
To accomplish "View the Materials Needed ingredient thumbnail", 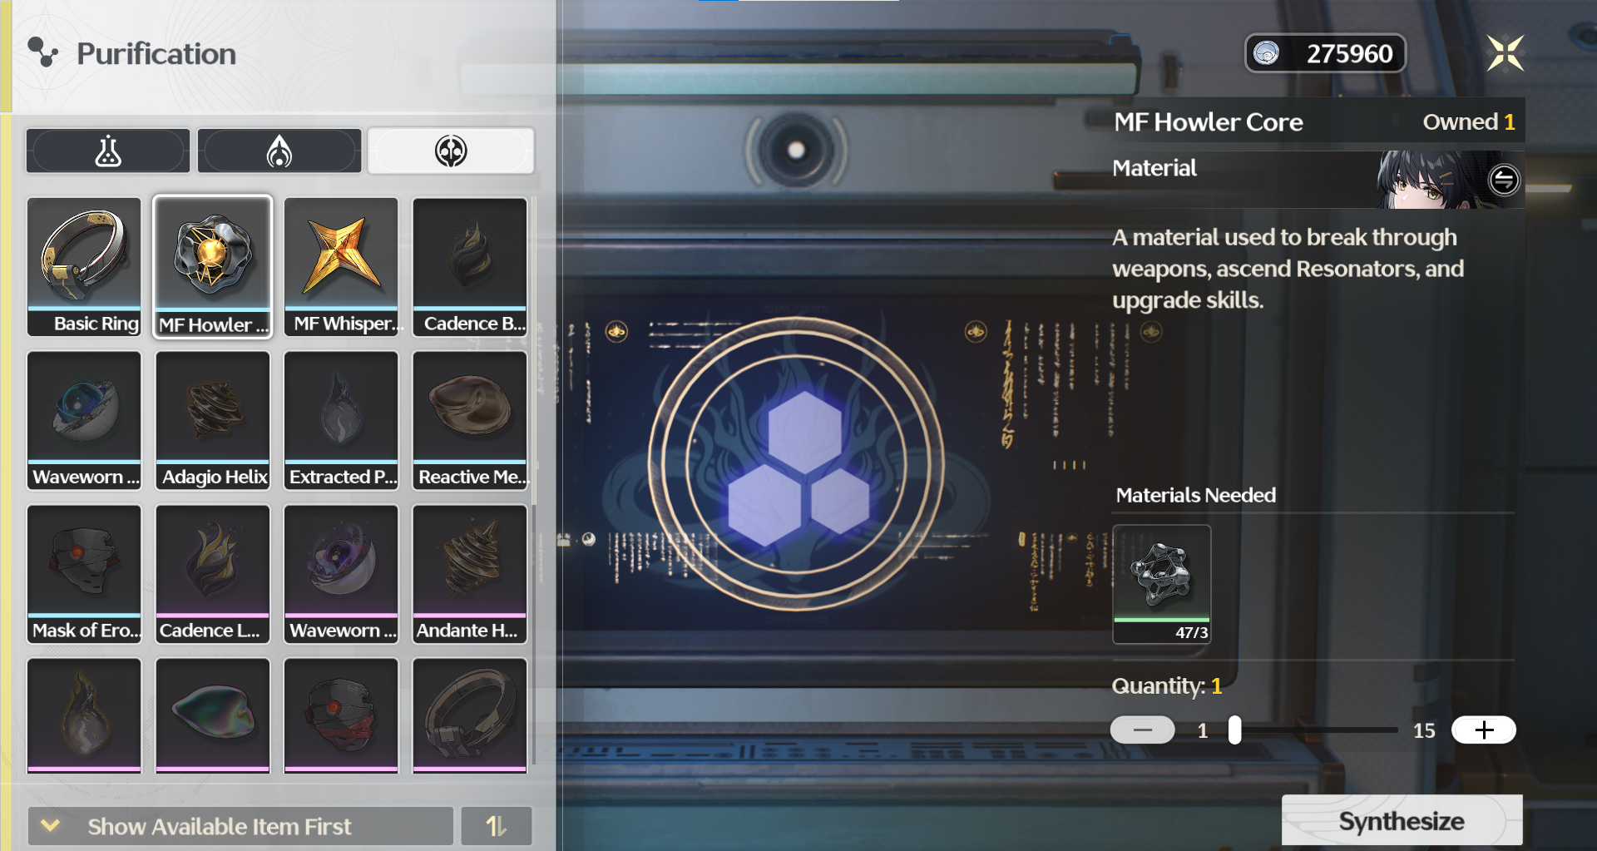I will point(1161,582).
